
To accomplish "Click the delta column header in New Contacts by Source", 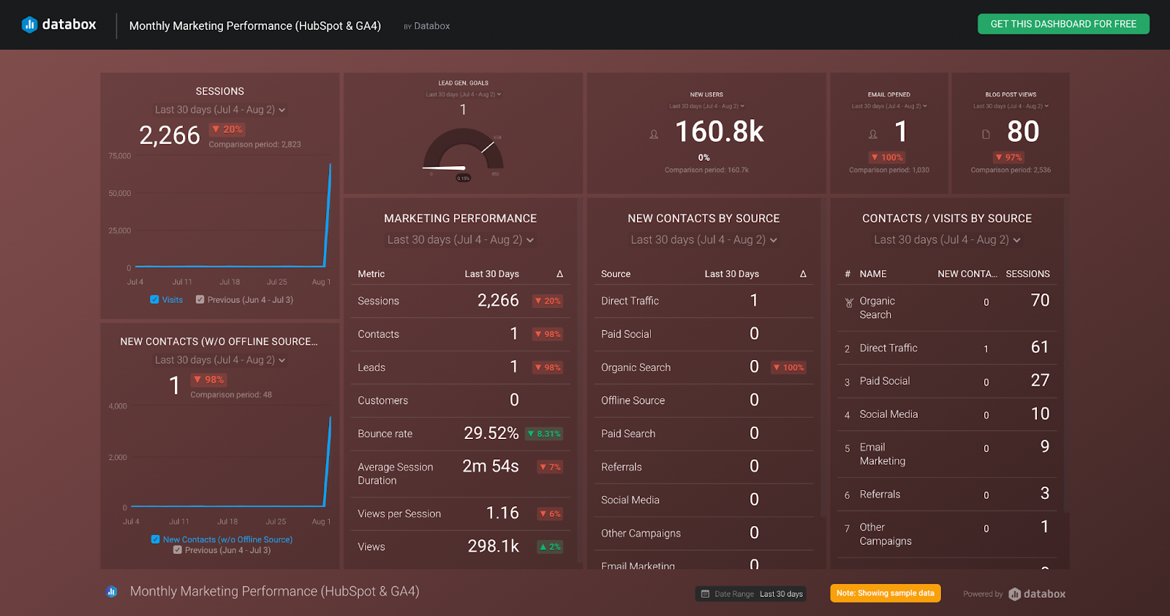I will click(803, 274).
